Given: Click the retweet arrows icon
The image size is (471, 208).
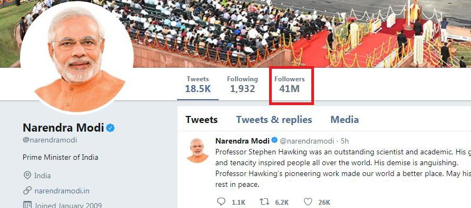Looking at the screenshot, I should (x=265, y=201).
